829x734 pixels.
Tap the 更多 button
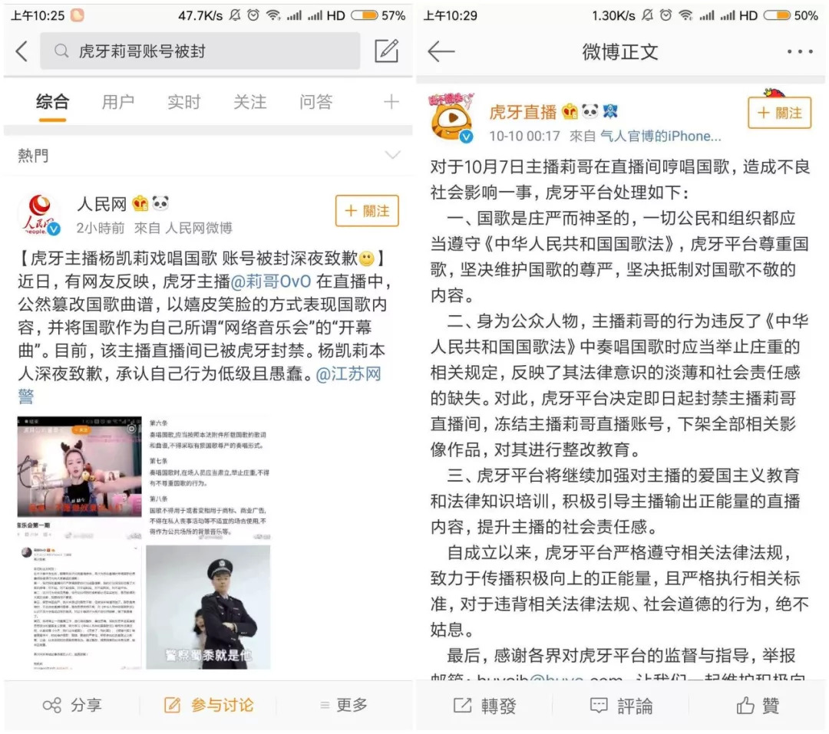(344, 705)
